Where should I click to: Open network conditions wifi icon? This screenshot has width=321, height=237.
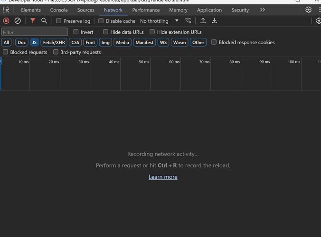(x=188, y=21)
